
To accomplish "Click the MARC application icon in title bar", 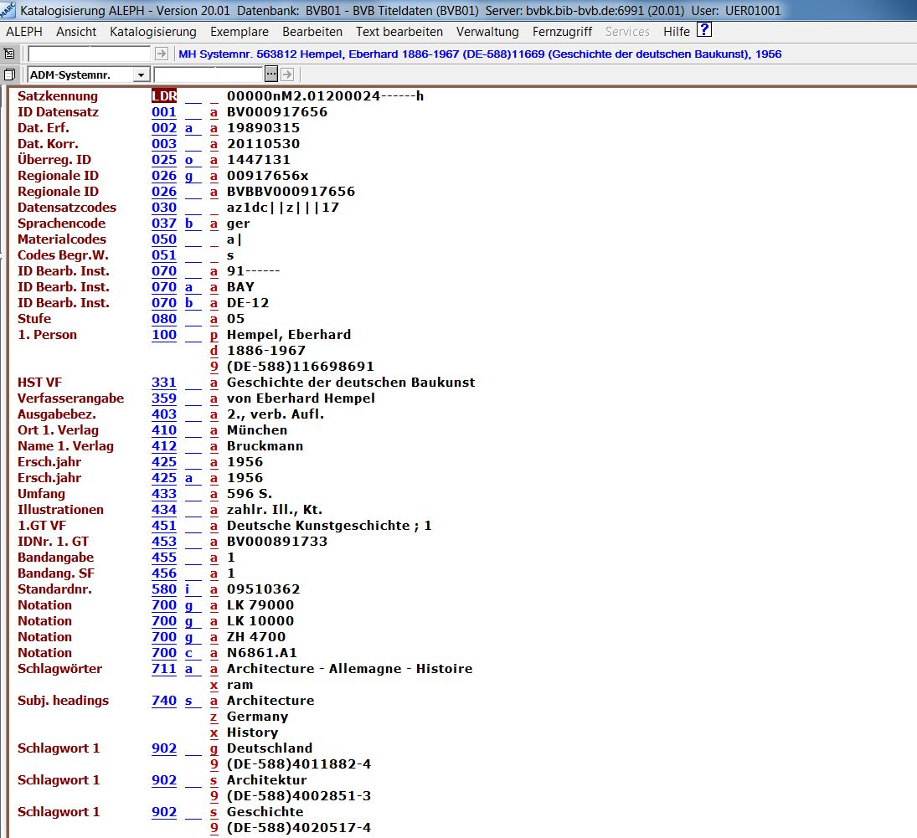I will [x=8, y=10].
